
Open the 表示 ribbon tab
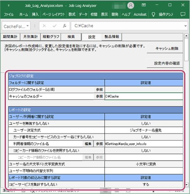(x=104, y=14)
